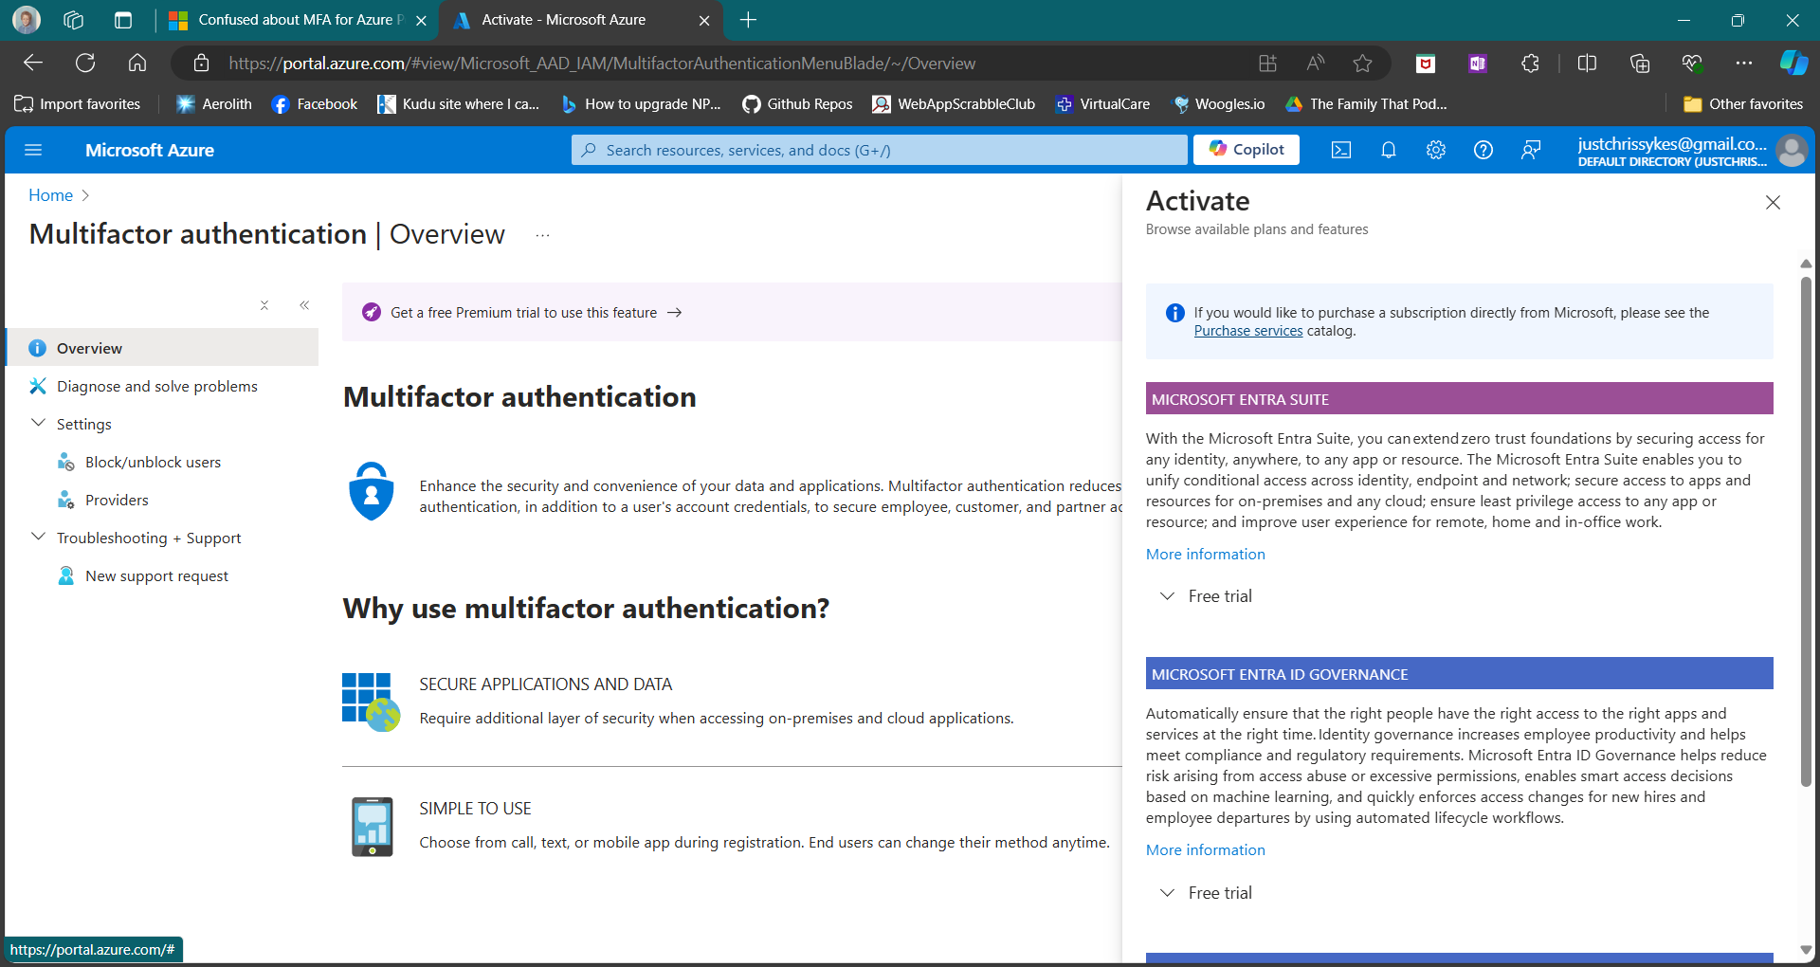This screenshot has height=967, width=1820.
Task: Open the VirtualCare bookmark
Action: tap(1103, 104)
